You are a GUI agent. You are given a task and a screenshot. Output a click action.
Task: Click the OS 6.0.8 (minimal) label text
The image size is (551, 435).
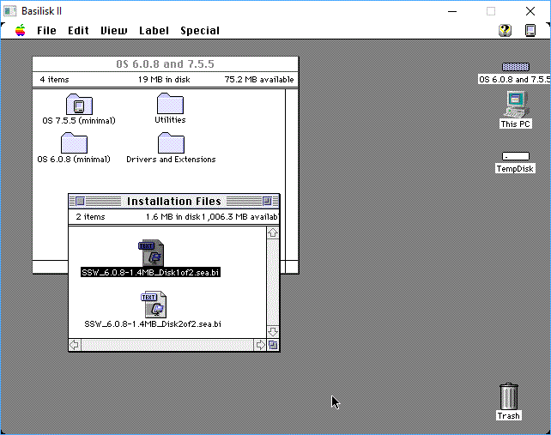pyautogui.click(x=74, y=160)
